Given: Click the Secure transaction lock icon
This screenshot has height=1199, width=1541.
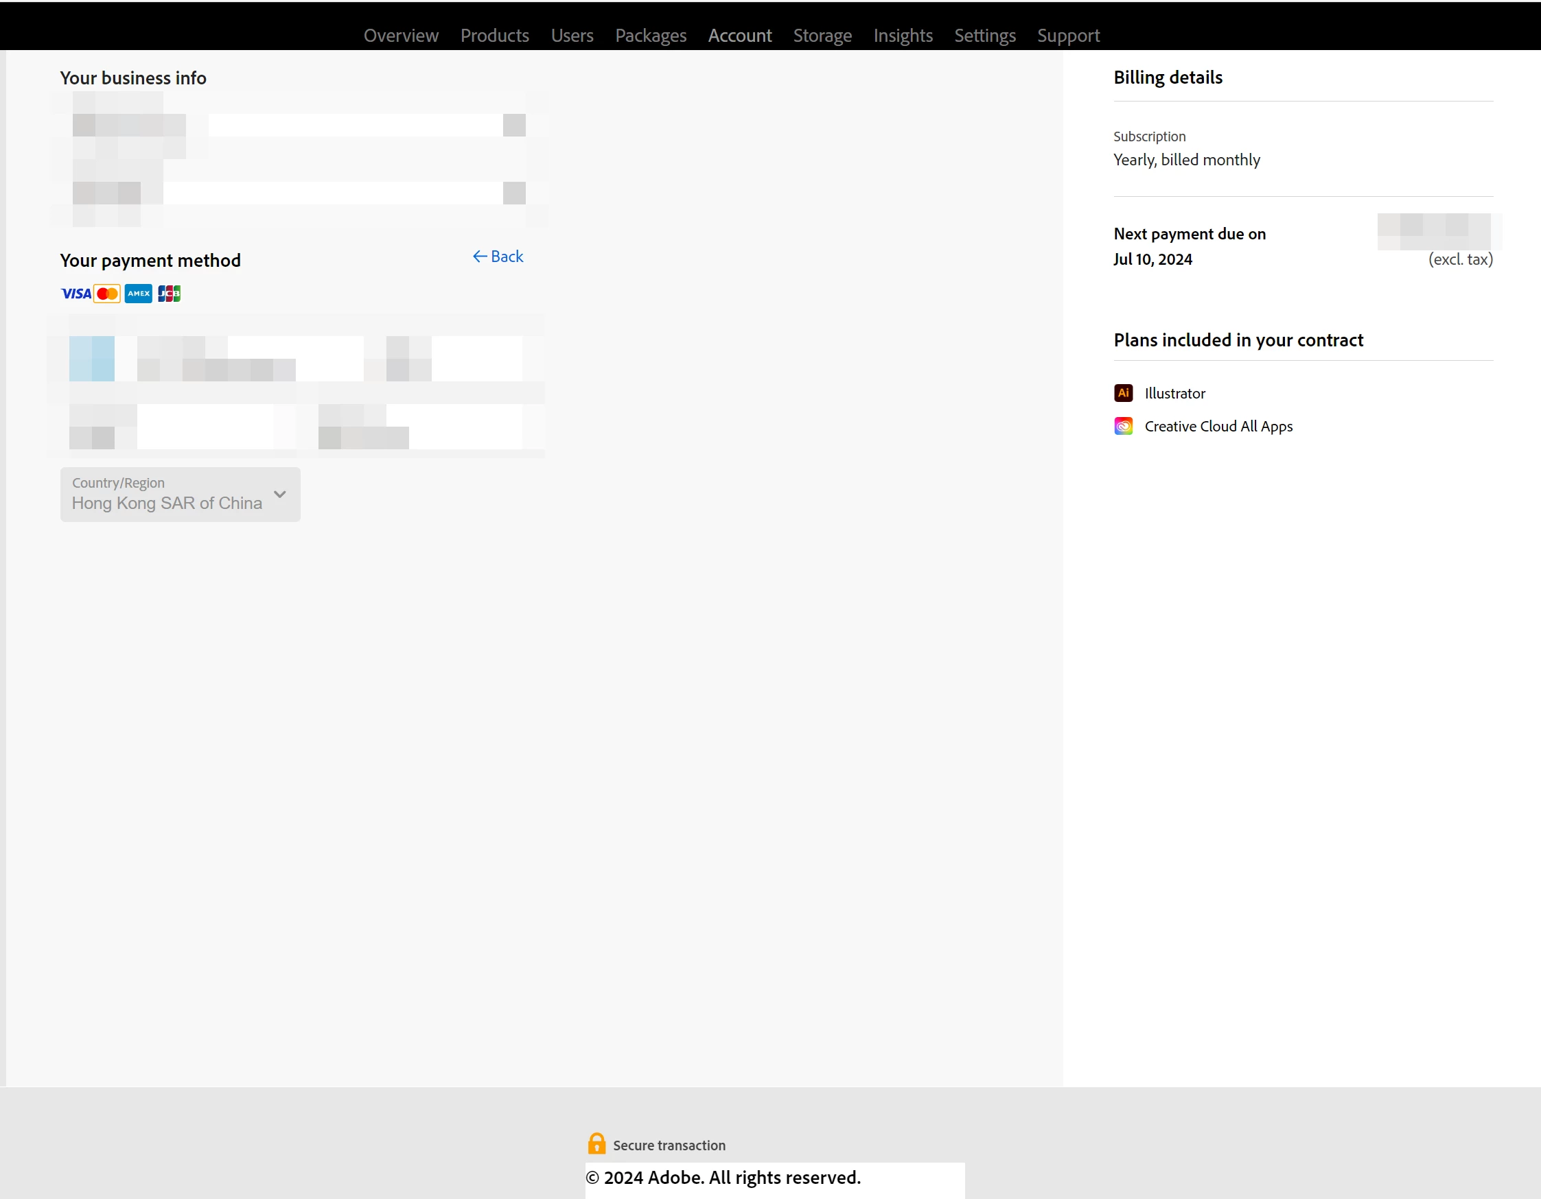Looking at the screenshot, I should pos(597,1143).
